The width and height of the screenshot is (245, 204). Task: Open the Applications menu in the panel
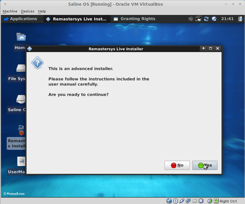(x=20, y=19)
